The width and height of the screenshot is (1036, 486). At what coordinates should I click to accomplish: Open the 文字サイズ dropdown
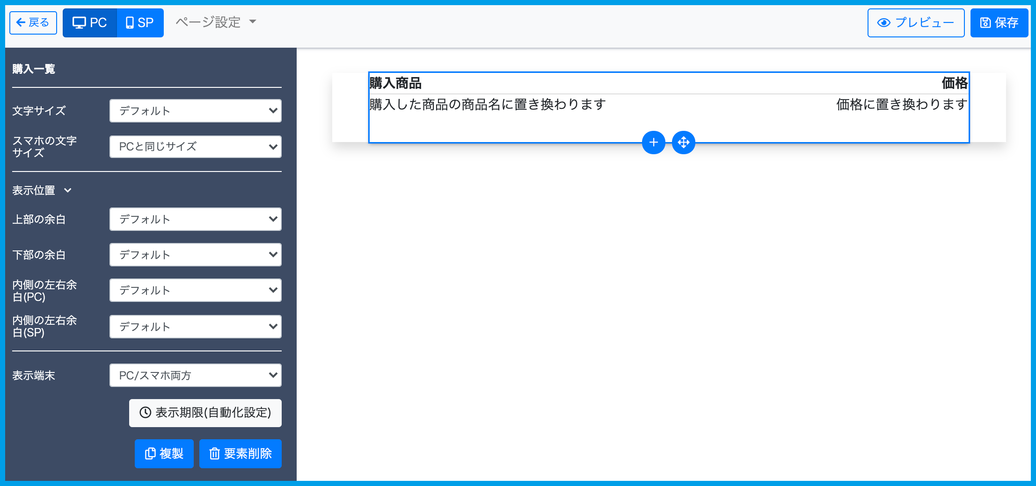point(195,111)
